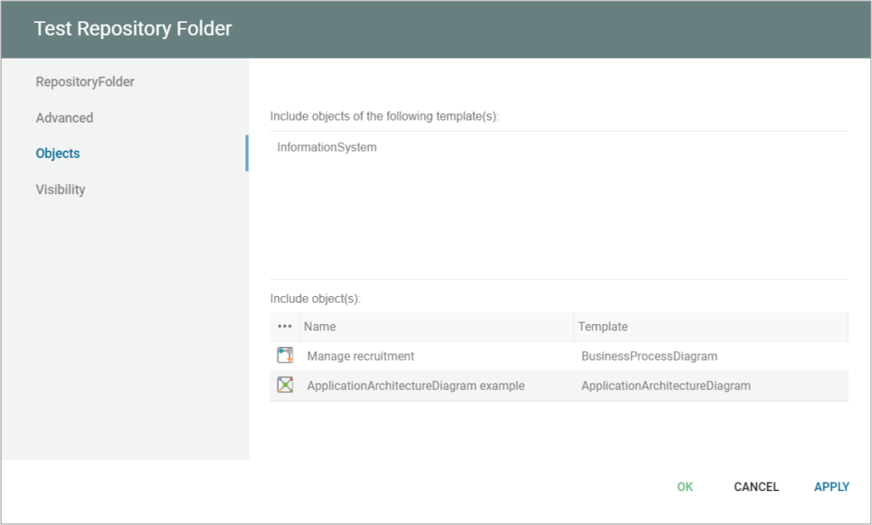Click the BusinessProcessDiagram icon next to Manage recruitment
Viewport: 872px width, 525px height.
pyautogui.click(x=286, y=356)
